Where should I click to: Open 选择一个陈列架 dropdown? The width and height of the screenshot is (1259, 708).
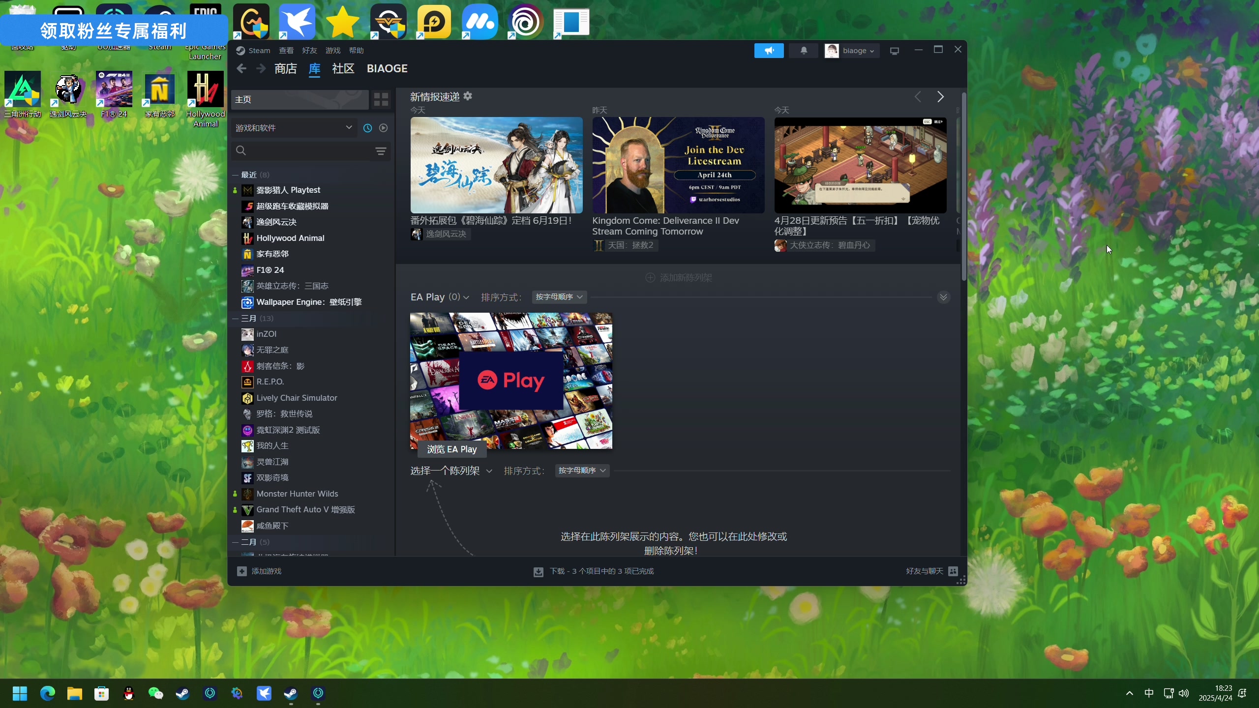click(x=451, y=471)
